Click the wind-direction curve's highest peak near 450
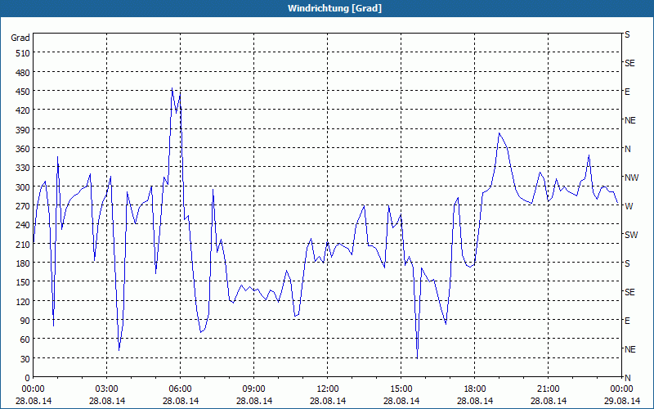The height and width of the screenshot is (409, 654). pos(172,88)
